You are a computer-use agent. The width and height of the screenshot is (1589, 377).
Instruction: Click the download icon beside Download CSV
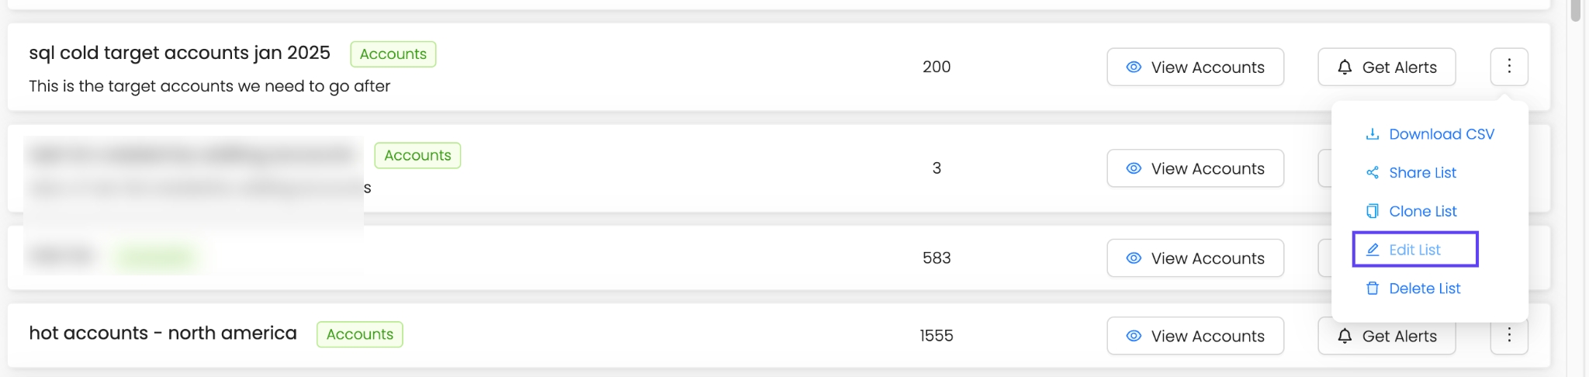pos(1373,134)
